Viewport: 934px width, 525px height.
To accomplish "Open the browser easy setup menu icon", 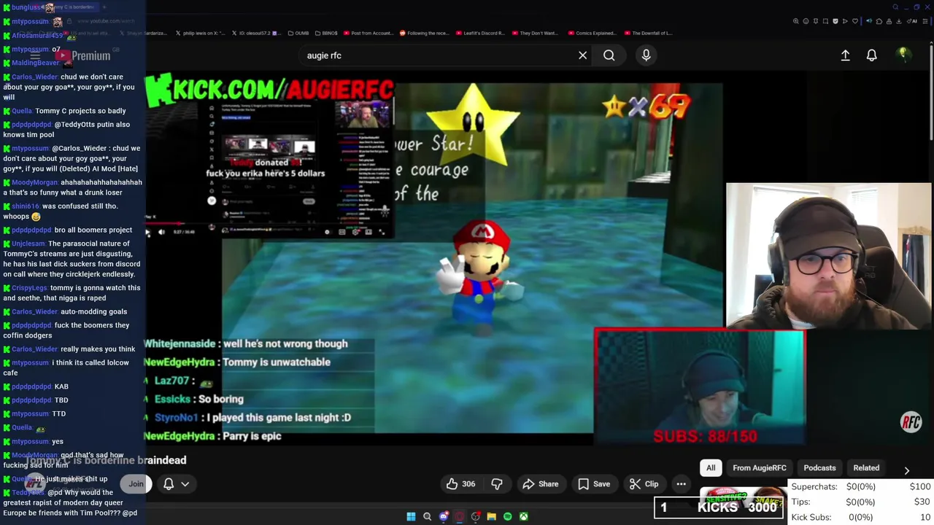I will tap(925, 21).
